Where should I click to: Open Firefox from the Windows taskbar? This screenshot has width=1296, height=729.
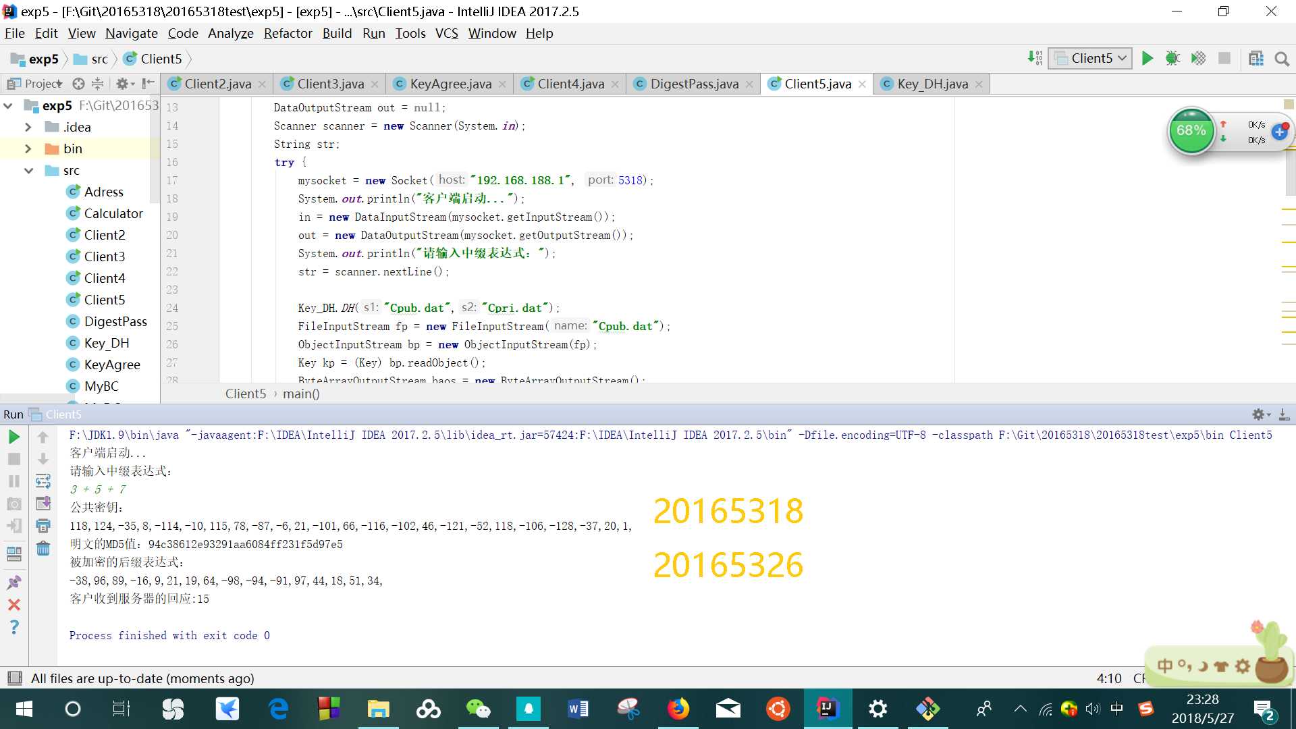[x=678, y=709]
